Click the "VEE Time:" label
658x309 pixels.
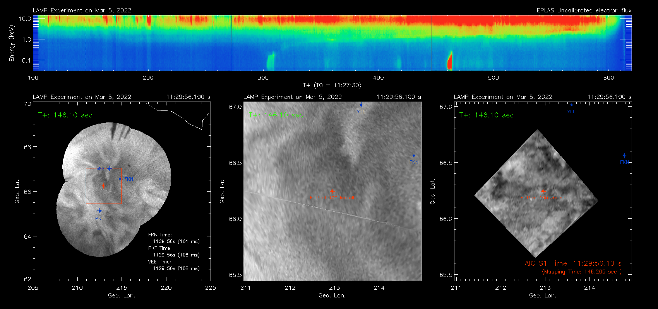(x=159, y=262)
